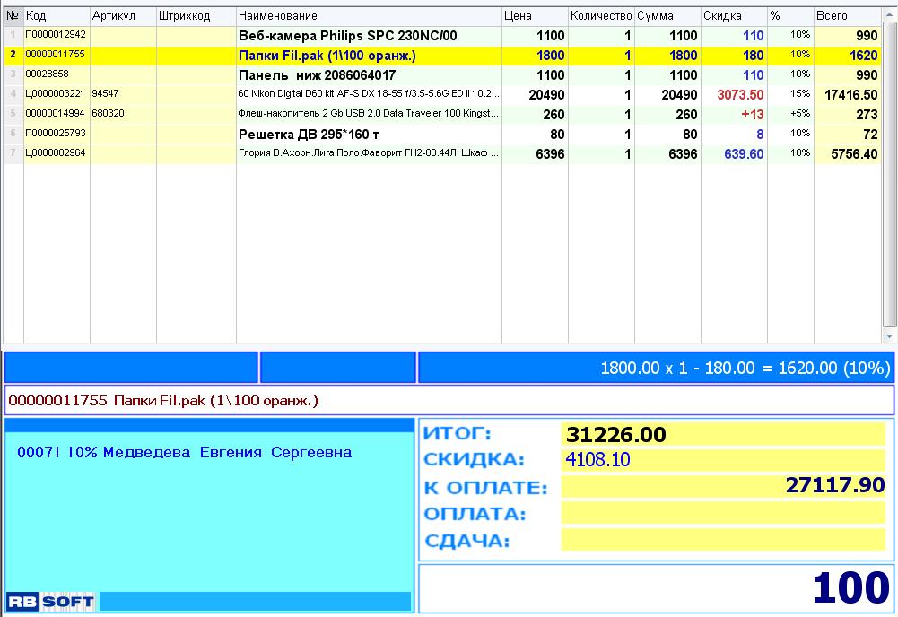Click the empty СДАЧА change field
898x617 pixels.
[x=723, y=540]
